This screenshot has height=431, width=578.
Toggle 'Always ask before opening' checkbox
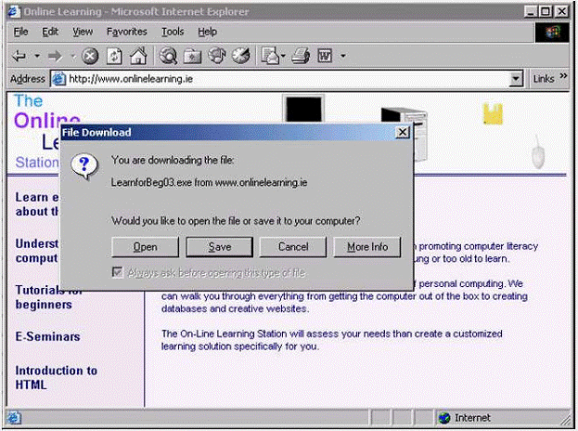click(117, 273)
